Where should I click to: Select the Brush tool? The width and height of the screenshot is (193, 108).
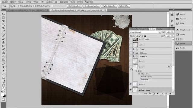(x=3, y=39)
